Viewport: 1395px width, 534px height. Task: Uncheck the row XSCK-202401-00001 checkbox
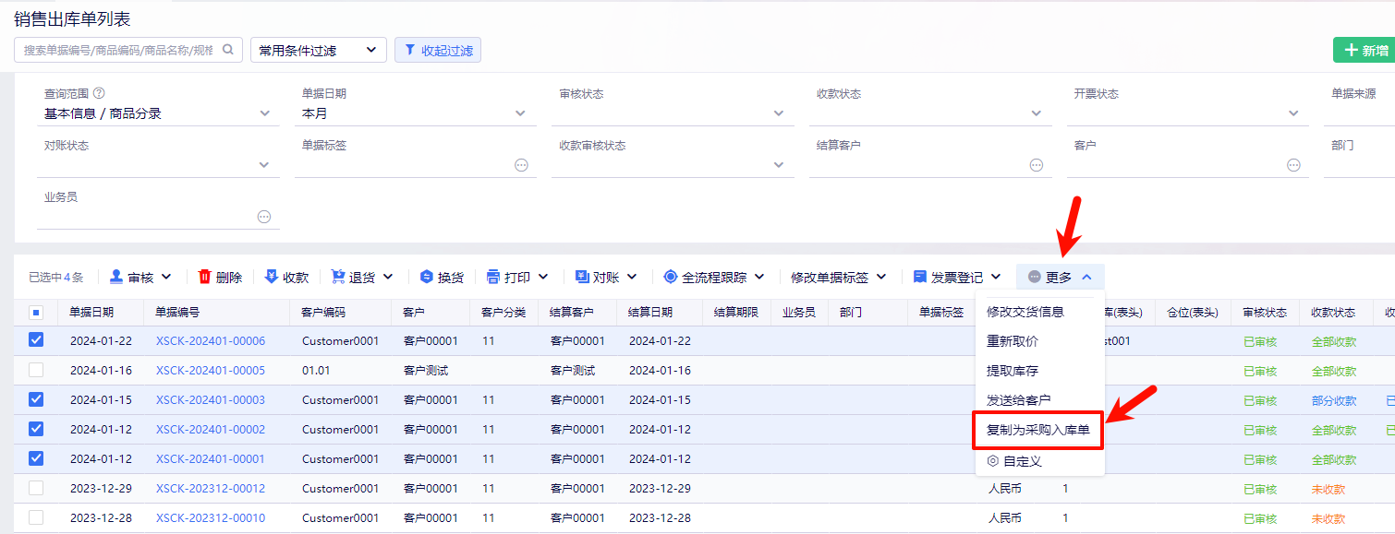36,458
